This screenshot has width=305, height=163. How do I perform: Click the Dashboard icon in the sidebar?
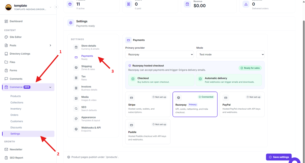click(x=6, y=22)
